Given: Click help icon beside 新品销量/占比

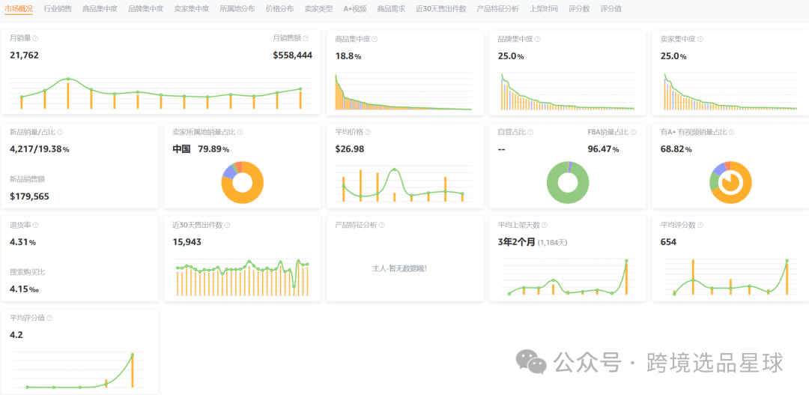Looking at the screenshot, I should 60,132.
